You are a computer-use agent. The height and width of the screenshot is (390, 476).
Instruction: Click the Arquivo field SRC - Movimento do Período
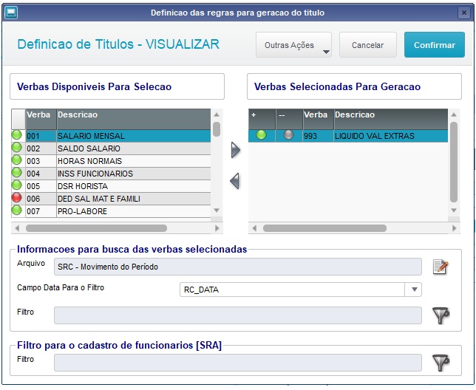tap(238, 267)
